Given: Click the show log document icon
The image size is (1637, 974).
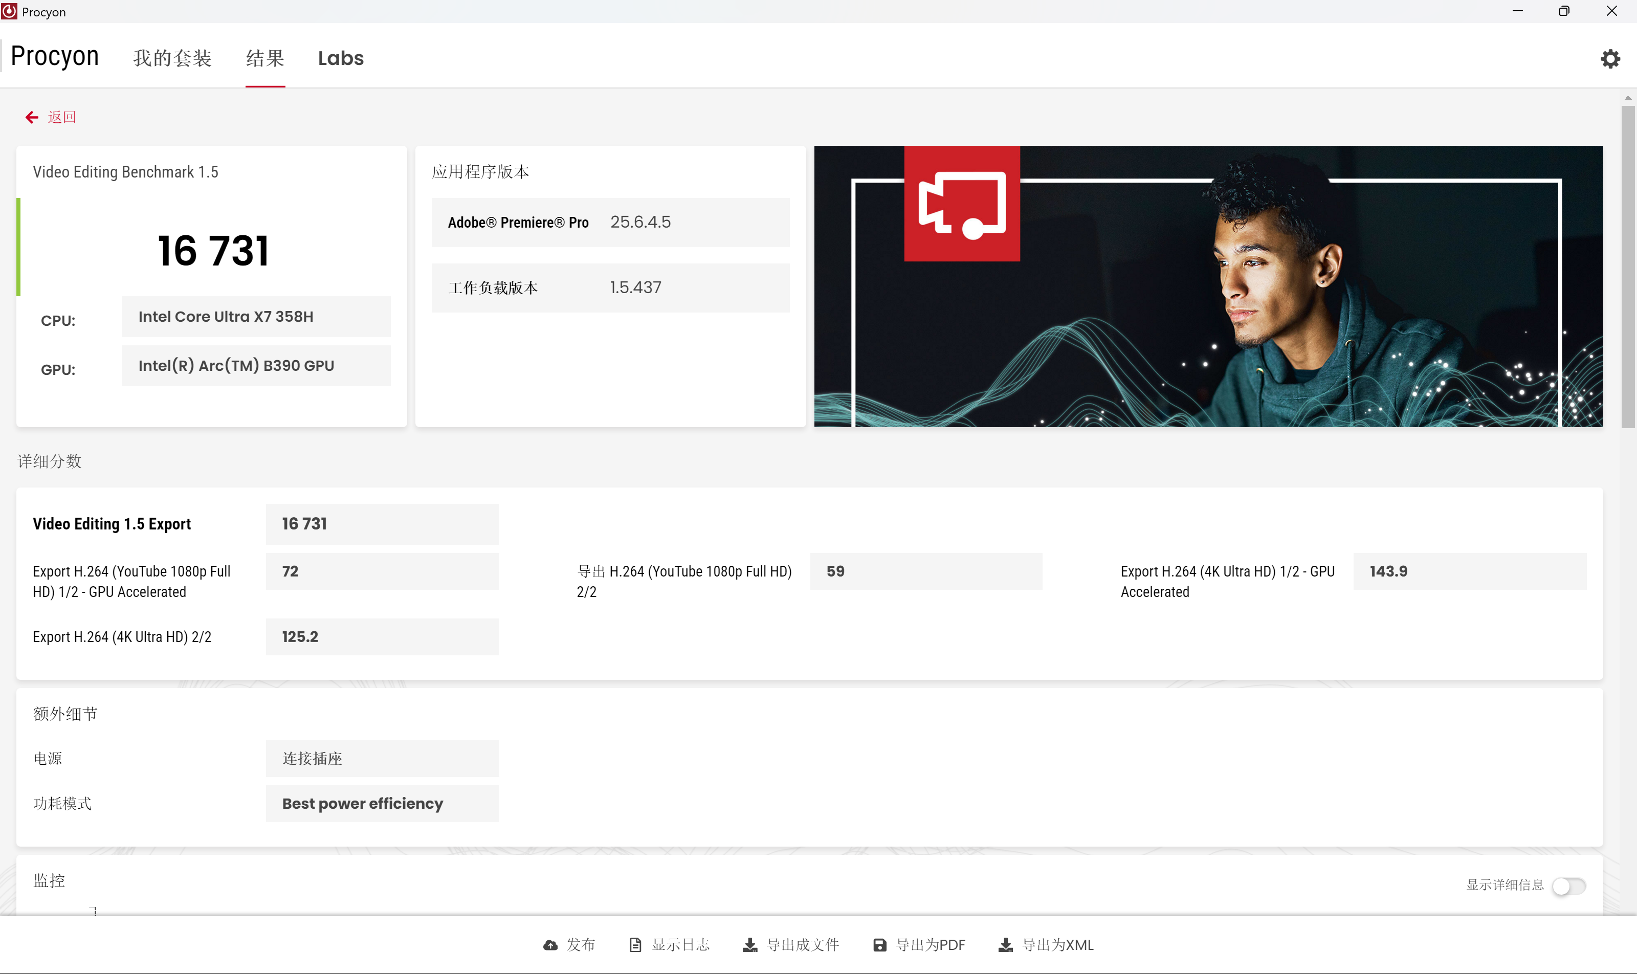Looking at the screenshot, I should (635, 945).
